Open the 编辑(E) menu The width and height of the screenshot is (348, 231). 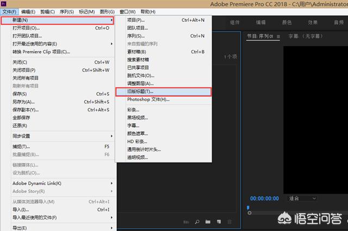(x=28, y=12)
